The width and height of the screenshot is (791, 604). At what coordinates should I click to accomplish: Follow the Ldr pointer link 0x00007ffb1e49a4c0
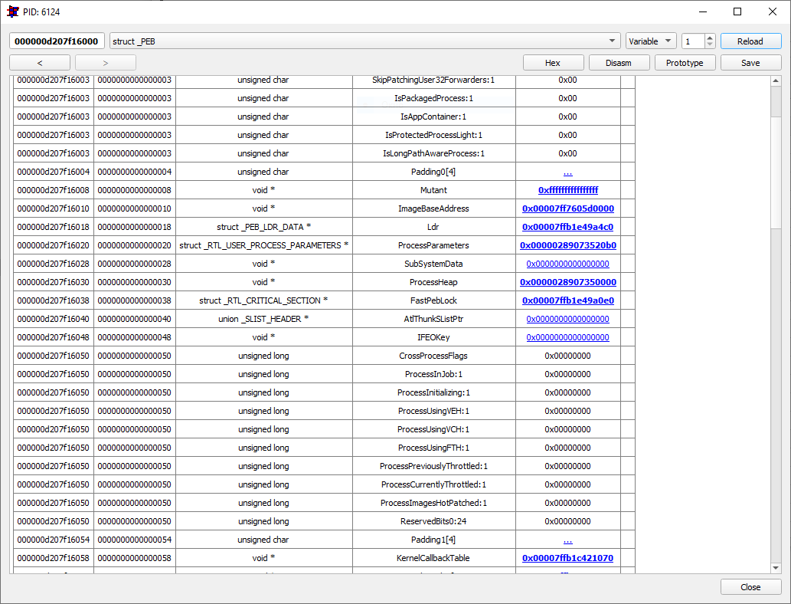coord(567,227)
